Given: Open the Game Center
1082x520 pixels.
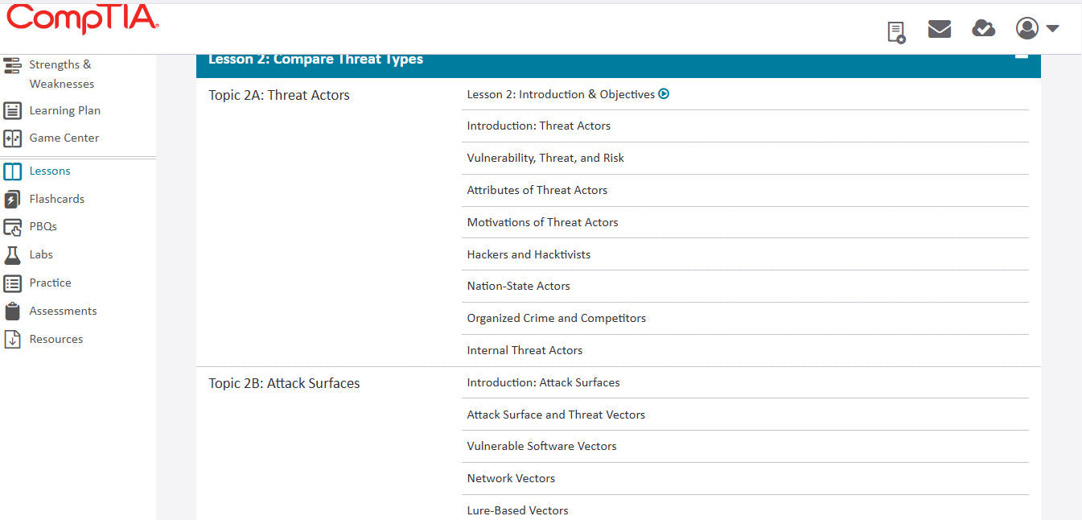Looking at the screenshot, I should (x=64, y=138).
